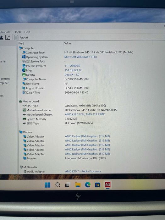Select the Computer Type row icon
Viewport: 165px width, 220px height.
point(24,52)
